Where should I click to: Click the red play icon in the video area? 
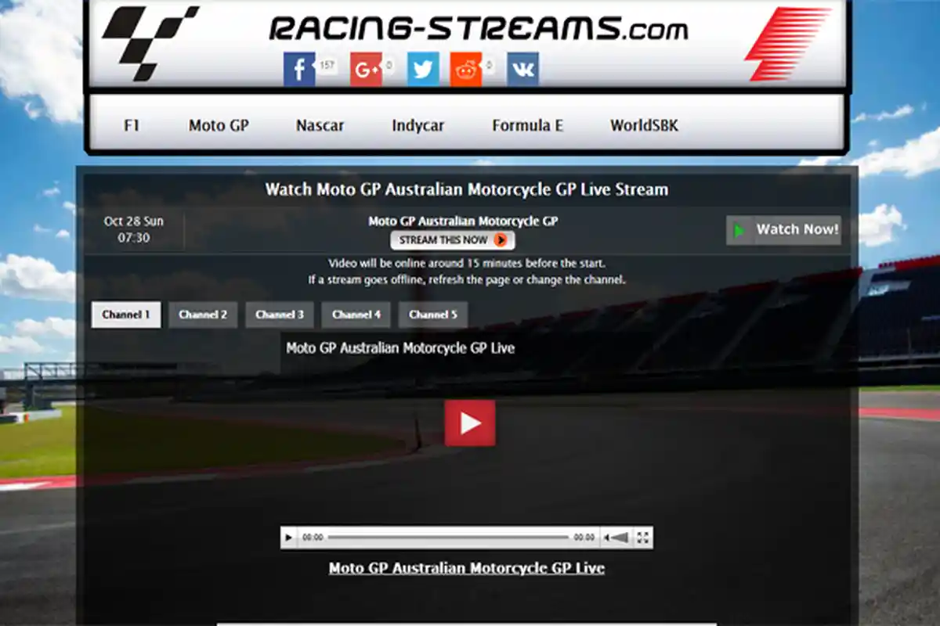click(470, 423)
